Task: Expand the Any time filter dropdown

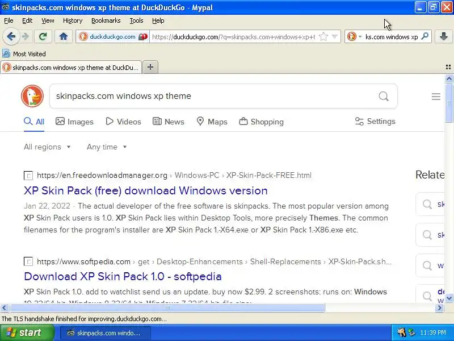Action: (x=107, y=147)
